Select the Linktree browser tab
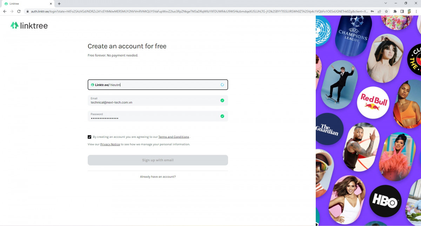This screenshot has width=421, height=226. click(x=28, y=3)
